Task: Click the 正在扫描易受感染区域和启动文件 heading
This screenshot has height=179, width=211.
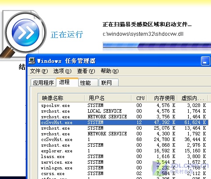Action: click(147, 24)
